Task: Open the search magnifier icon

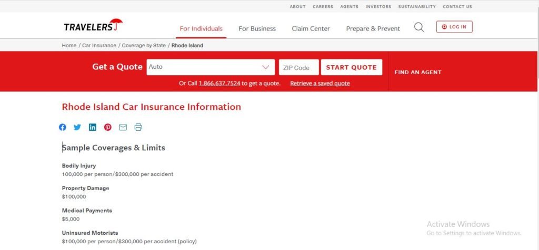Action: pos(418,27)
